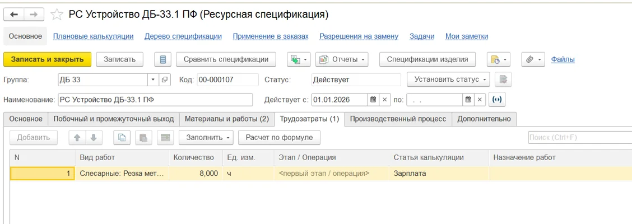Screen dimensions: 632x224
Task: Click the Группа field with ДБ 33
Action: pyautogui.click(x=103, y=80)
